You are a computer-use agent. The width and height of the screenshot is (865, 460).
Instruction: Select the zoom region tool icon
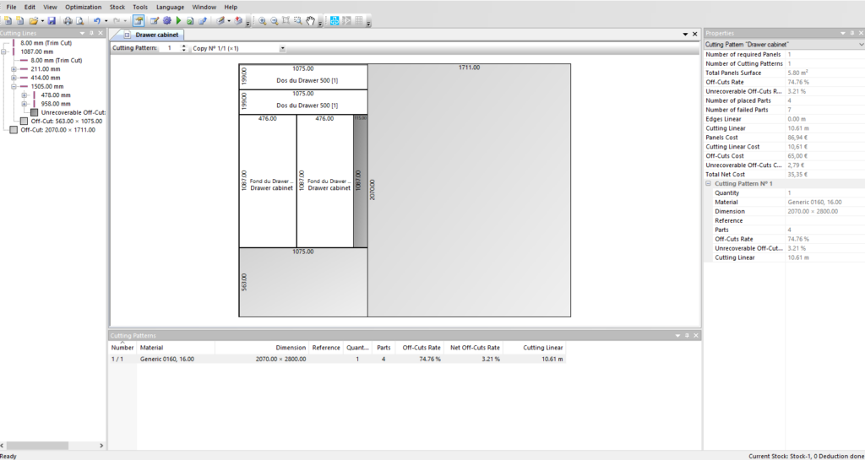(x=298, y=21)
